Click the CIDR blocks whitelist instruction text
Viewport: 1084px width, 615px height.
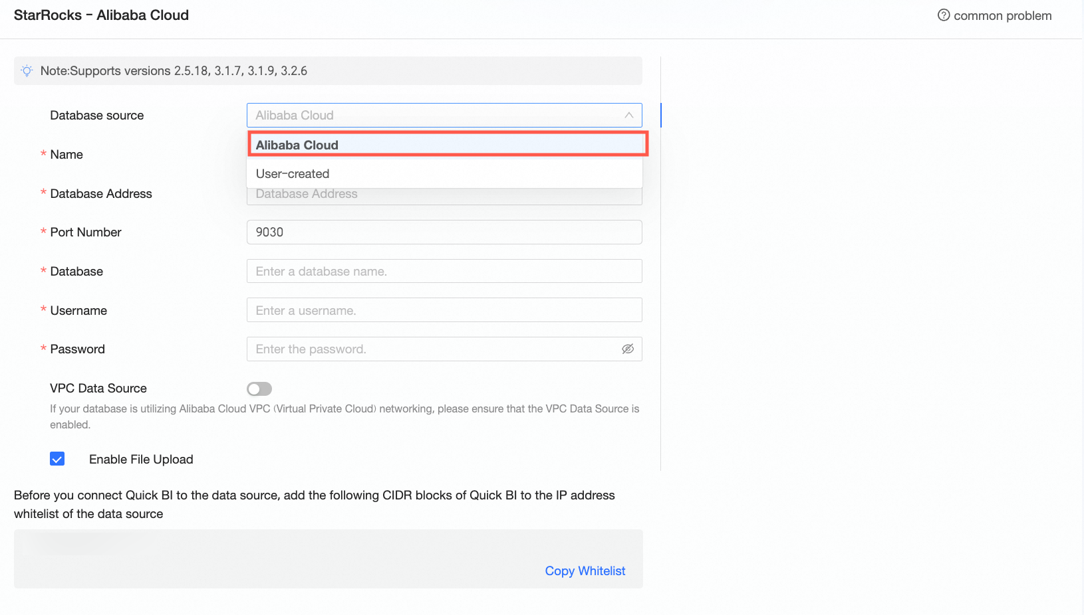point(315,505)
